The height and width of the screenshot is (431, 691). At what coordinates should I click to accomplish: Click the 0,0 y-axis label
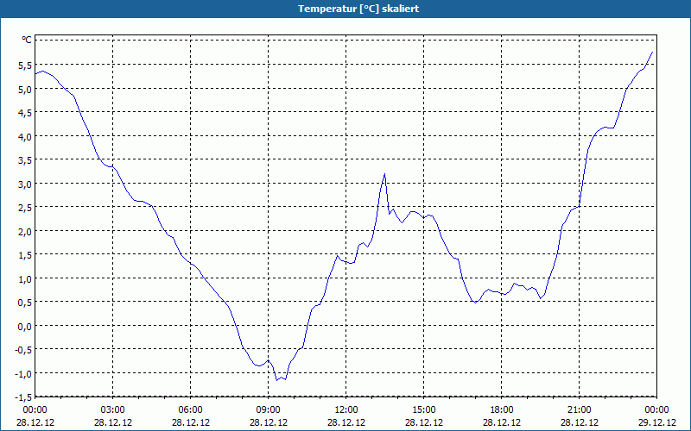25,326
